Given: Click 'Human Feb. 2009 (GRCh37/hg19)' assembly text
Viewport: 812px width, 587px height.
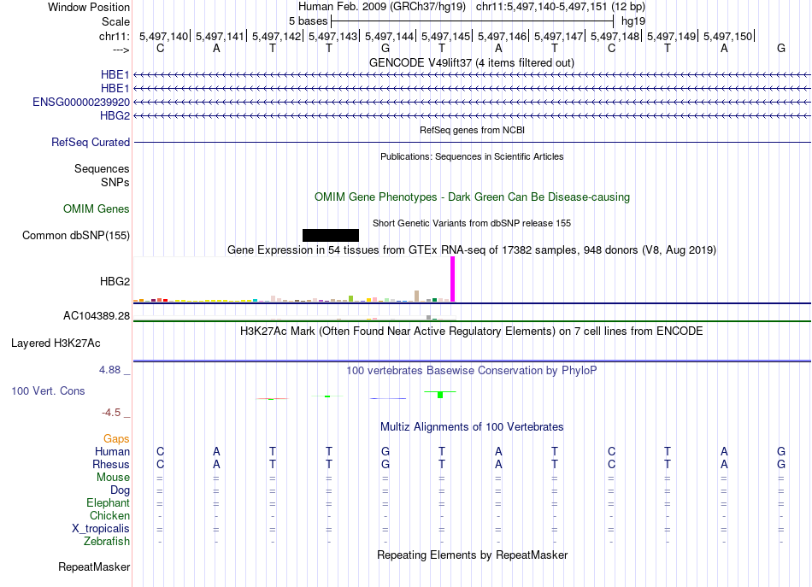Looking at the screenshot, I should click(x=382, y=7).
